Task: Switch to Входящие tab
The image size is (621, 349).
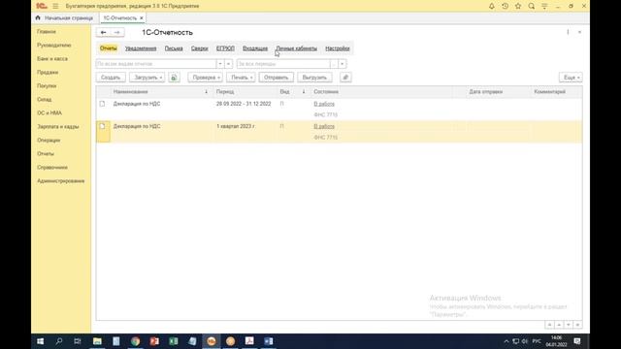Action: click(255, 48)
